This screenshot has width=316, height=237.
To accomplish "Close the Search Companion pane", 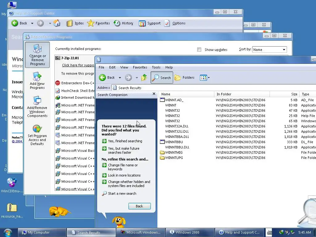I will click(154, 94).
